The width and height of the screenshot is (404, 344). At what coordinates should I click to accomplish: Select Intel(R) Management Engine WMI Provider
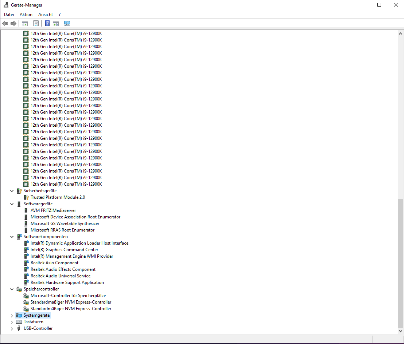[x=72, y=257]
